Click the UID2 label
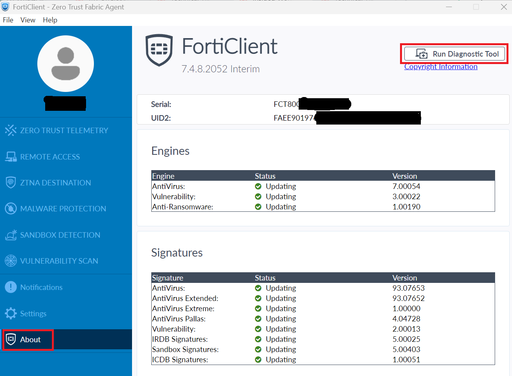 pyautogui.click(x=161, y=118)
